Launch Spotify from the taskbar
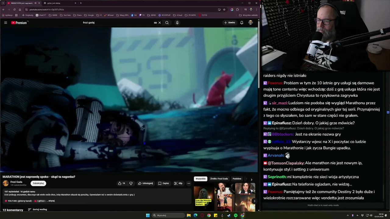The image size is (390, 219). click(236, 215)
